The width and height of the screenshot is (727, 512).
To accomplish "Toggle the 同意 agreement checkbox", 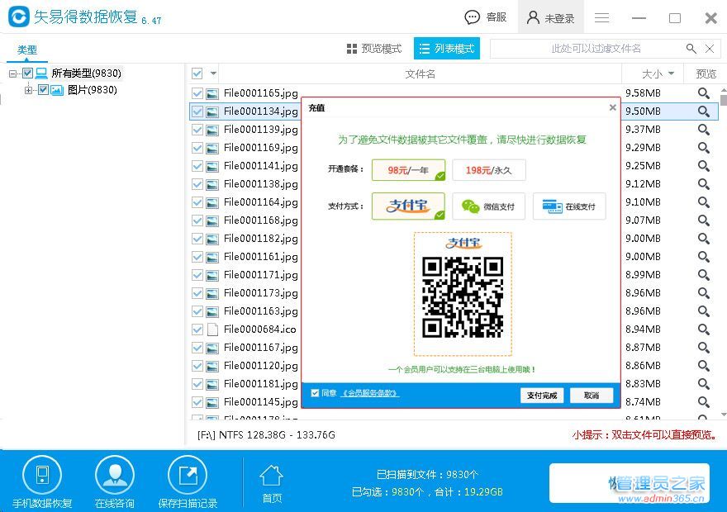I will coord(315,393).
